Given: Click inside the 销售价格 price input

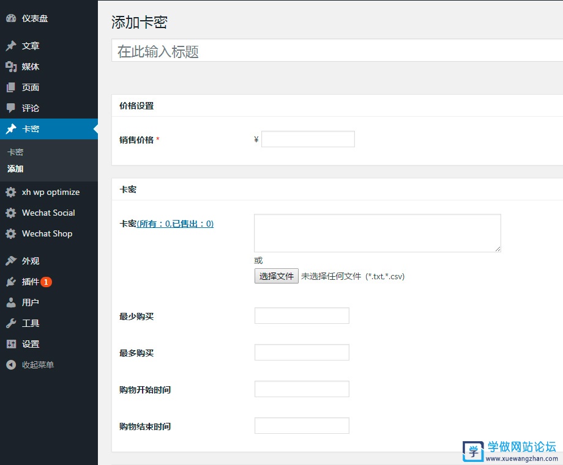Looking at the screenshot, I should tap(307, 139).
